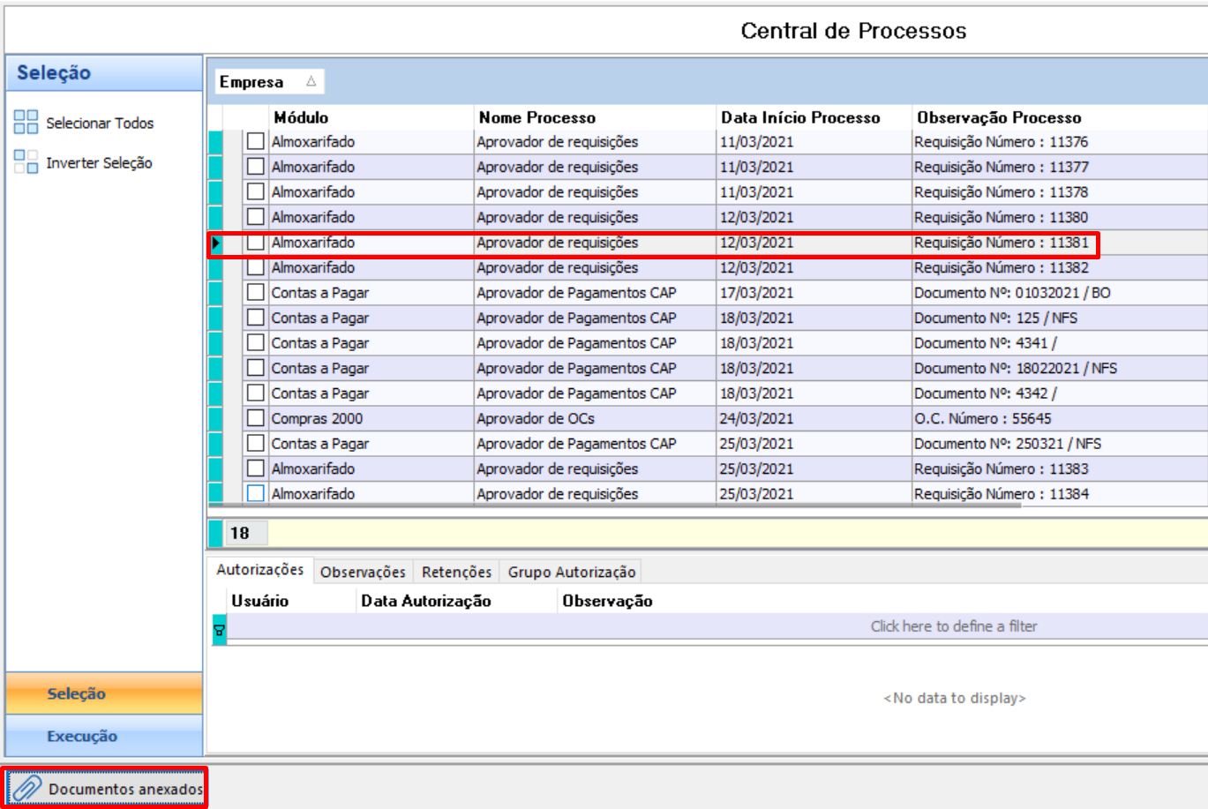The image size is (1208, 809).
Task: Tick checkbox for Requisição Número : 11383
Action: (x=256, y=468)
